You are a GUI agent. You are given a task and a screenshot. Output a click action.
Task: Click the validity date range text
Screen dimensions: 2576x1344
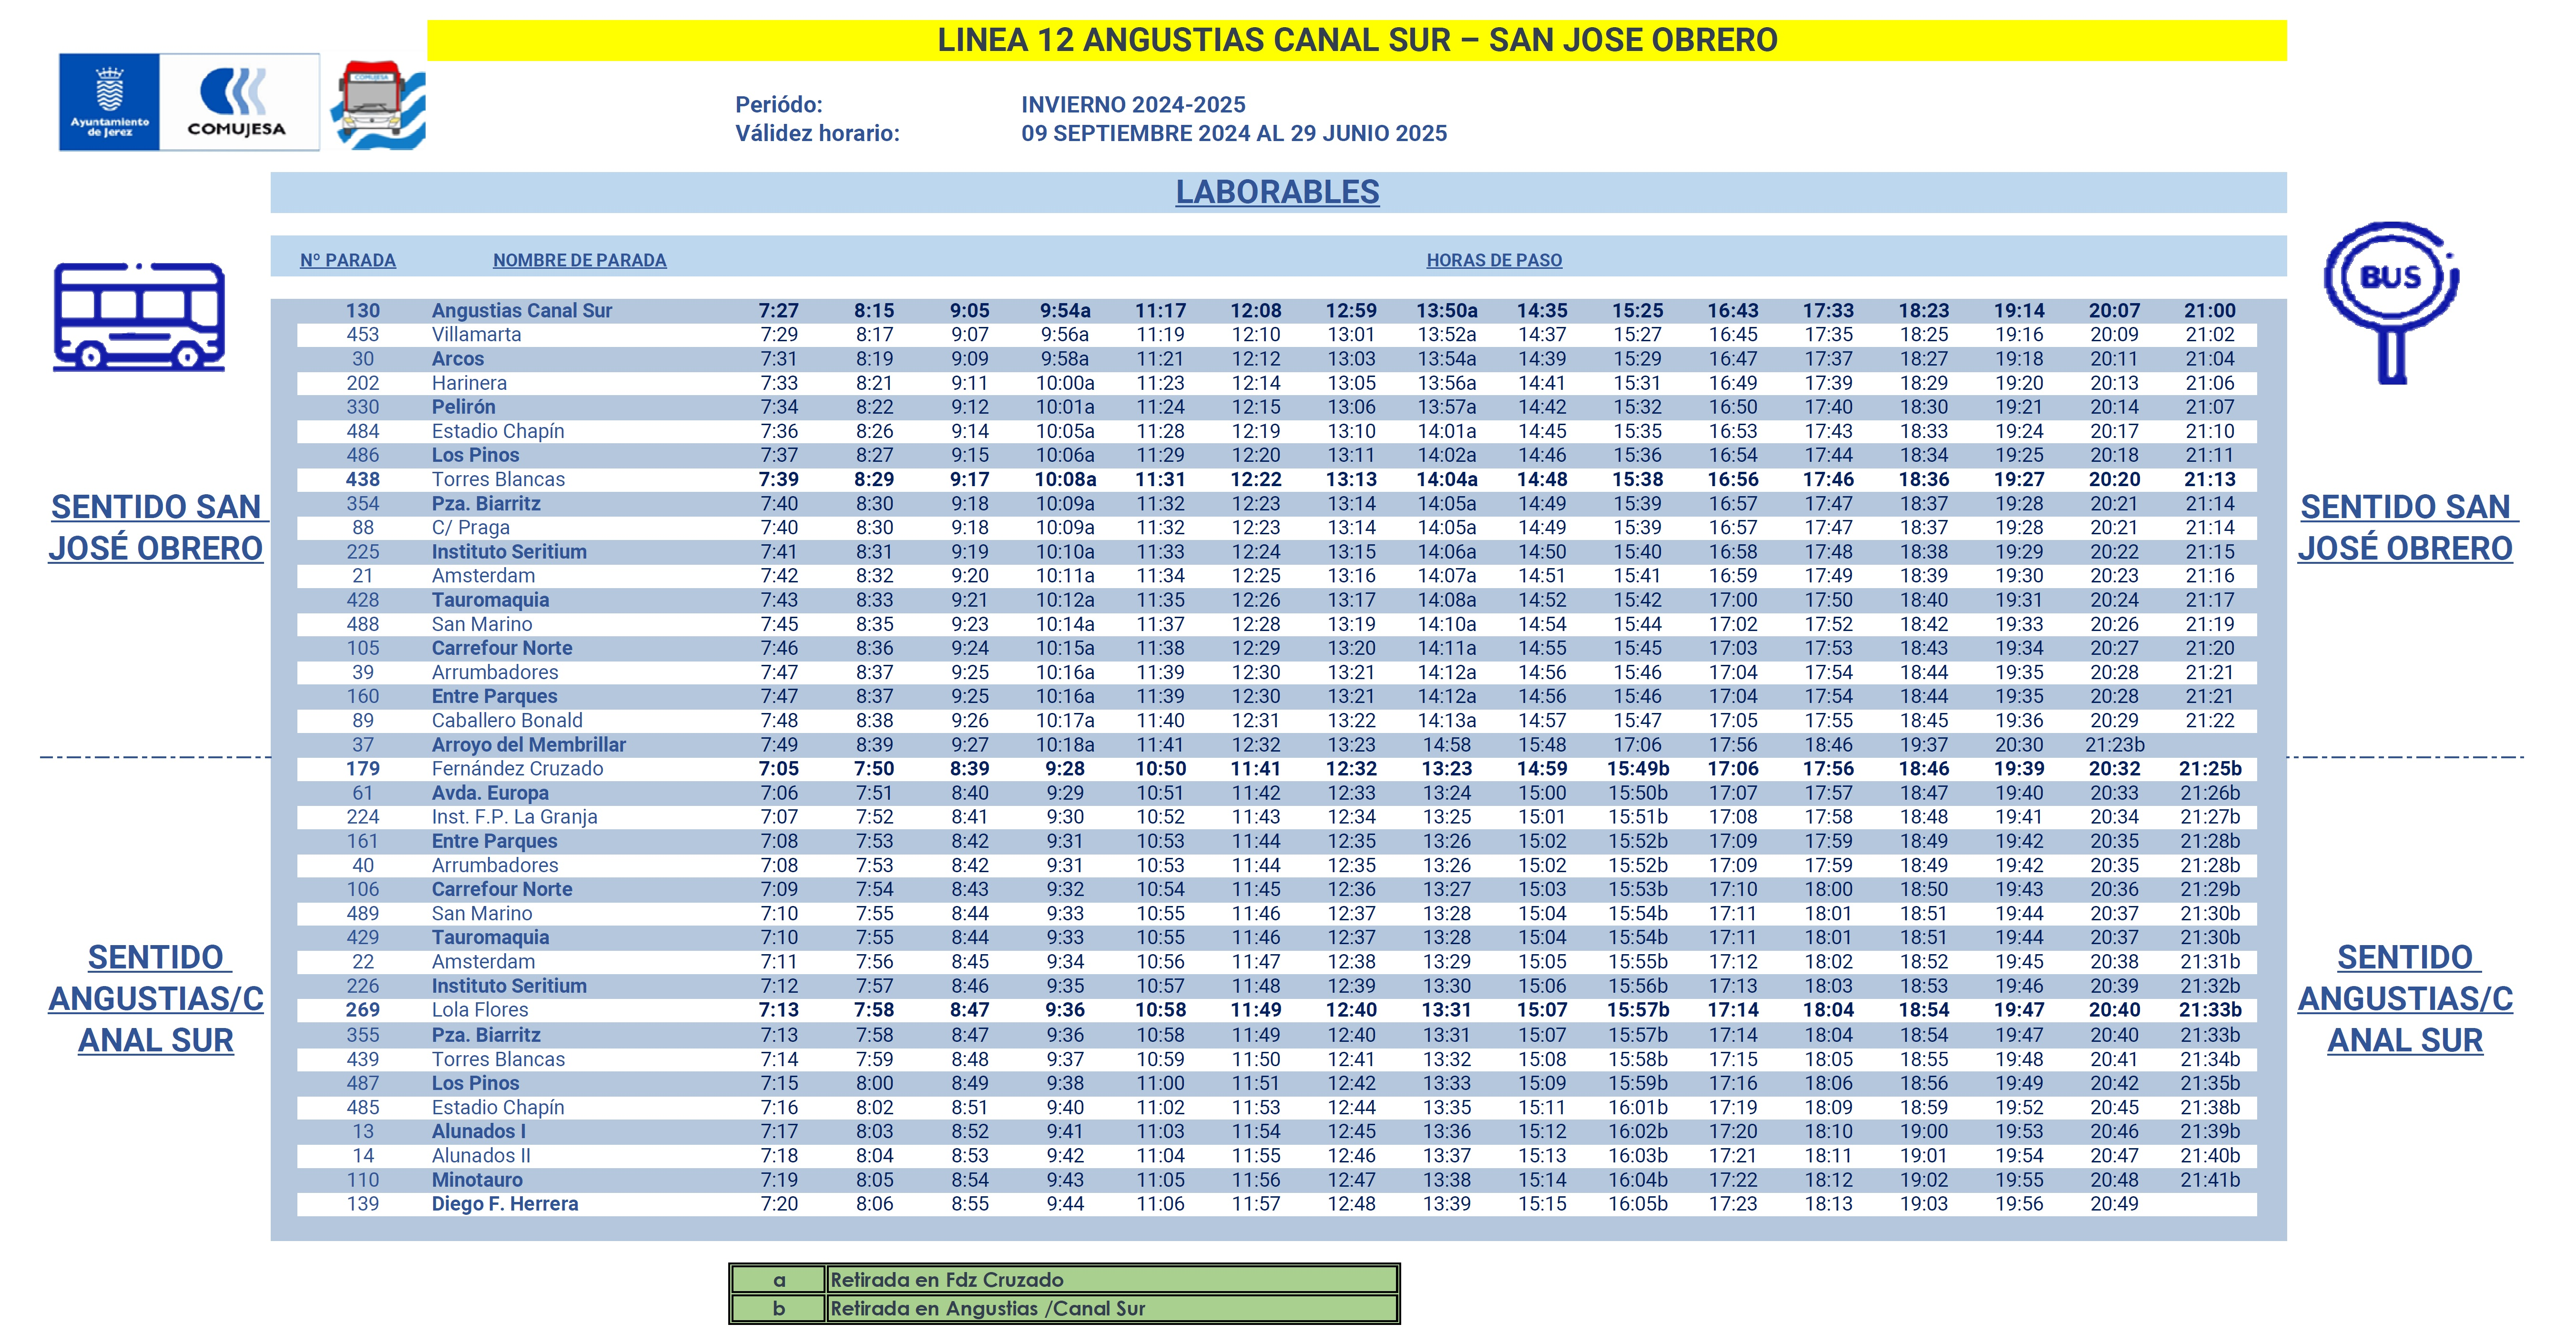coord(1234,133)
